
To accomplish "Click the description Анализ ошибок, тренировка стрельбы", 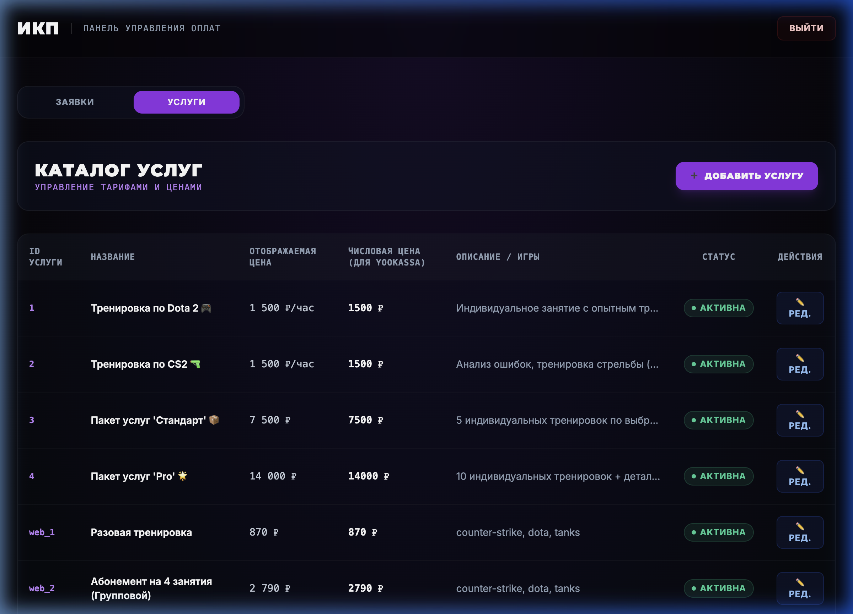I will click(557, 364).
